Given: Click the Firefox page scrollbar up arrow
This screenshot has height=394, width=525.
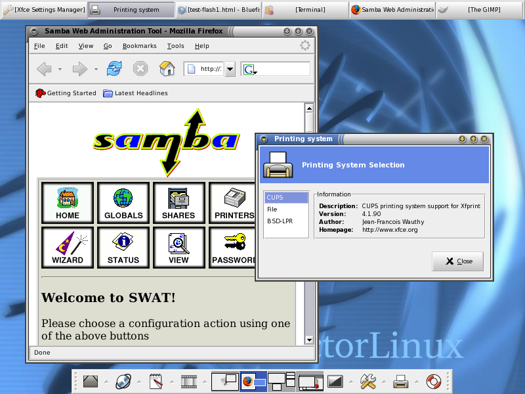Looking at the screenshot, I should (x=309, y=108).
